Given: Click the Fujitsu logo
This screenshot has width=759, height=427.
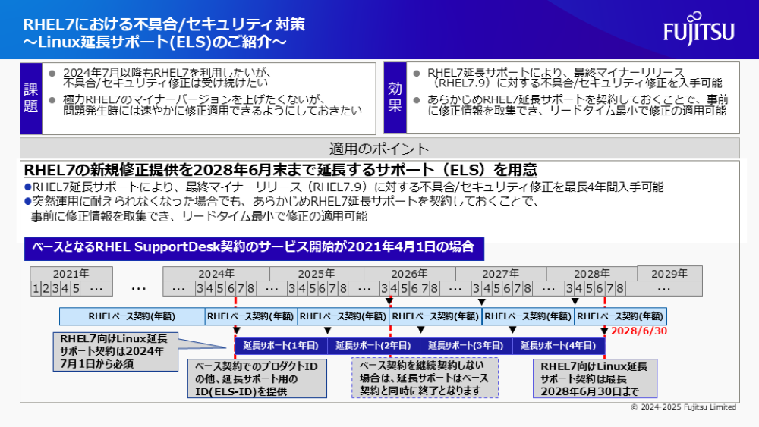Looking at the screenshot, I should point(699,29).
